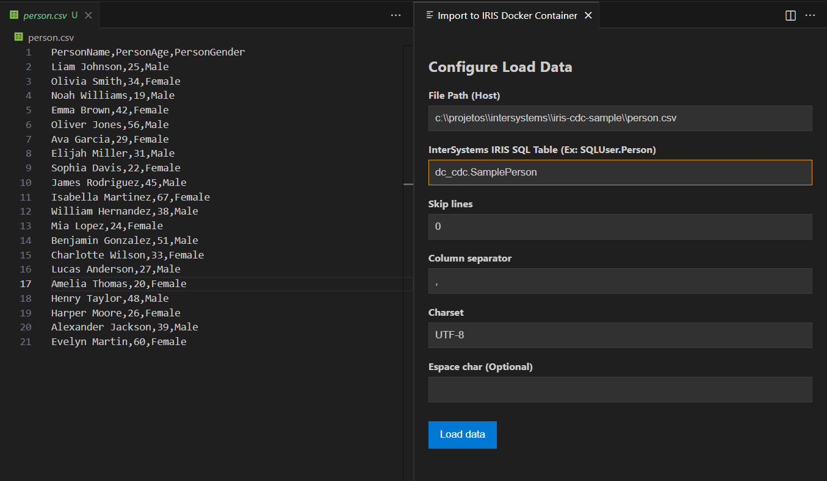The width and height of the screenshot is (827, 481).
Task: Click the Charset field showing UTF-8
Action: tap(619, 335)
